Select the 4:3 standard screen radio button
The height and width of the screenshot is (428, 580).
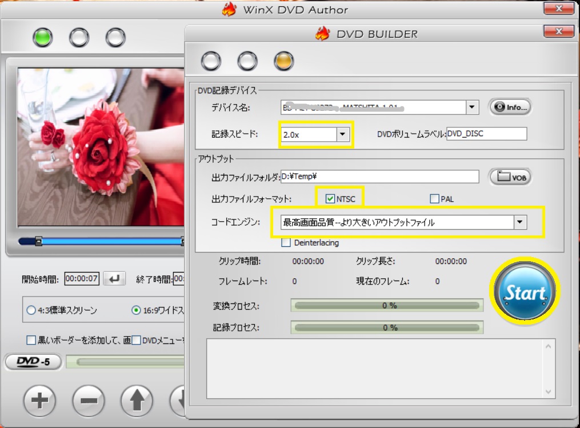(31, 310)
